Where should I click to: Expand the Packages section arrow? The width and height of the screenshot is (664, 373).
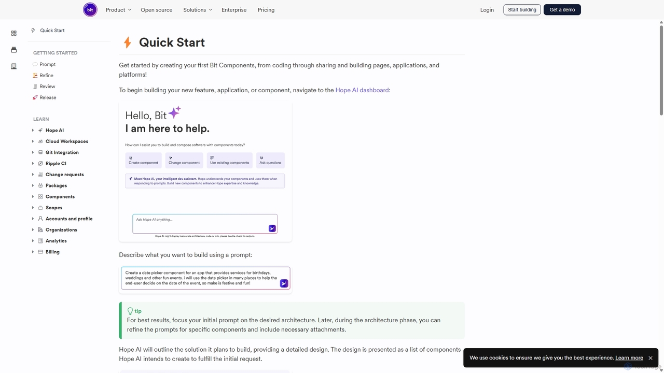(x=33, y=185)
